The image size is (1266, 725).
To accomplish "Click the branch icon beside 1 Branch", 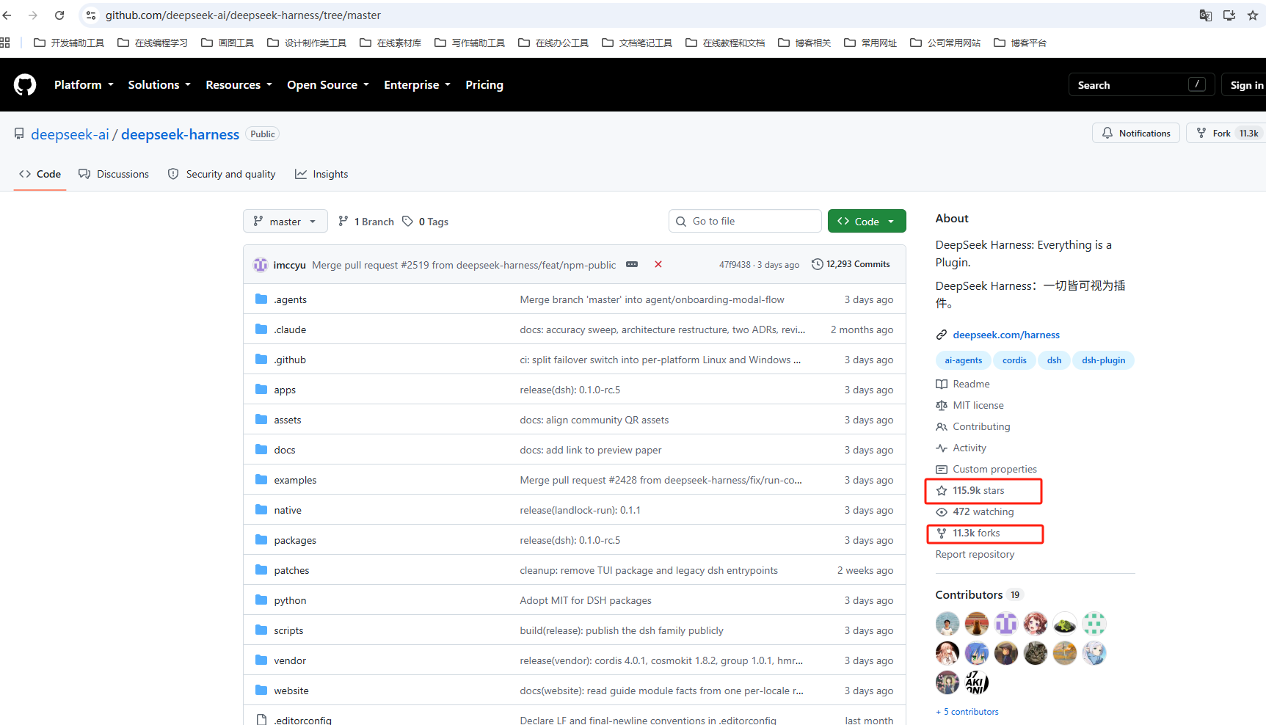I will (343, 222).
